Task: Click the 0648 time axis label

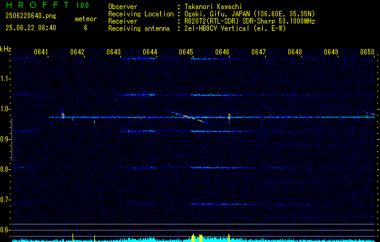Action: (x=295, y=51)
